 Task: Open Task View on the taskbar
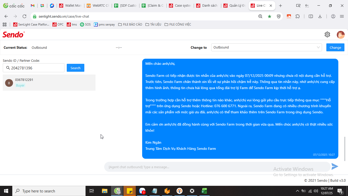coord(92,191)
